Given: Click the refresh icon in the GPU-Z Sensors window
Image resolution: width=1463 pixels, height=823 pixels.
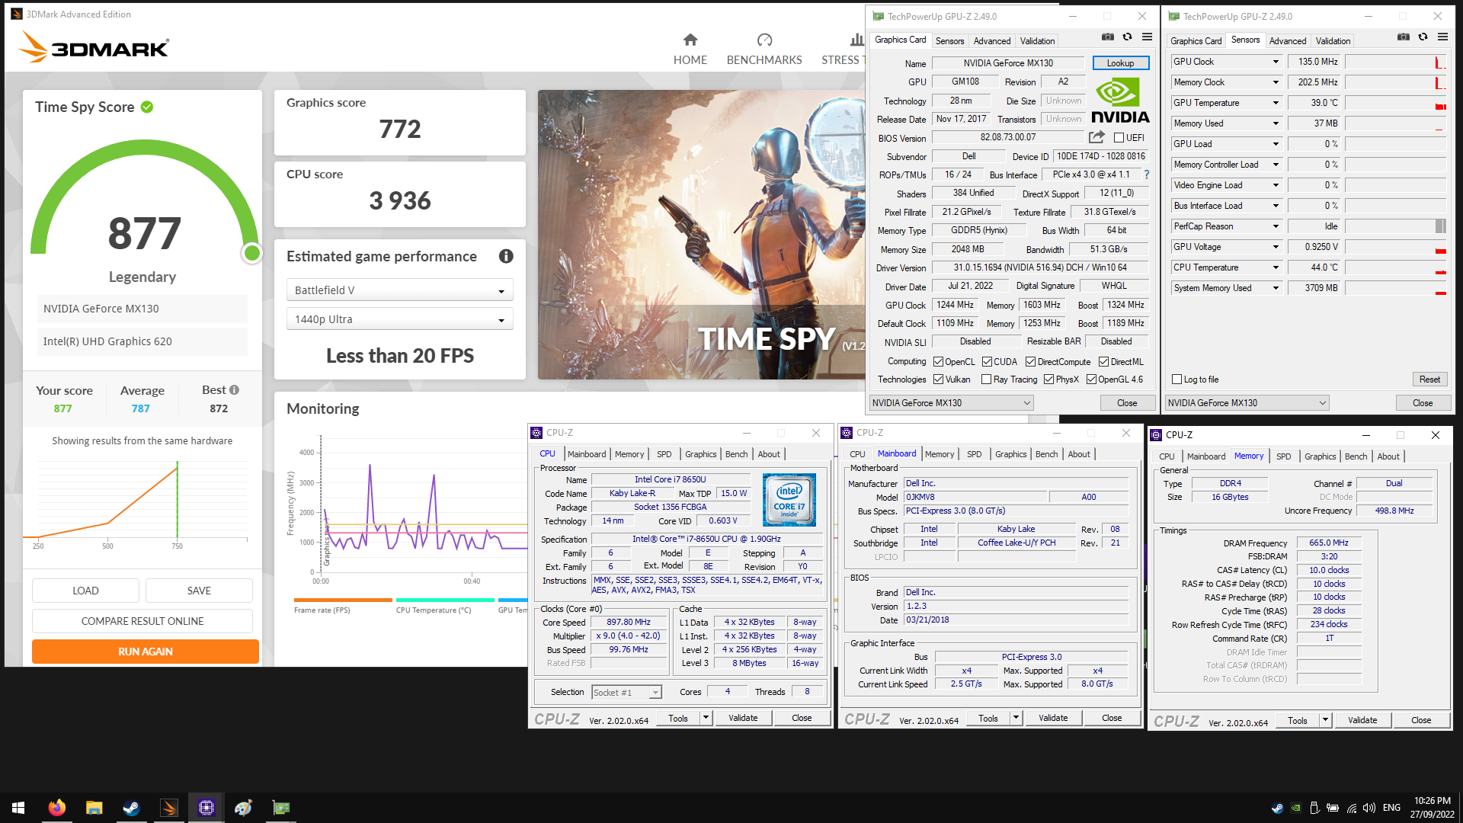Looking at the screenshot, I should [1423, 37].
